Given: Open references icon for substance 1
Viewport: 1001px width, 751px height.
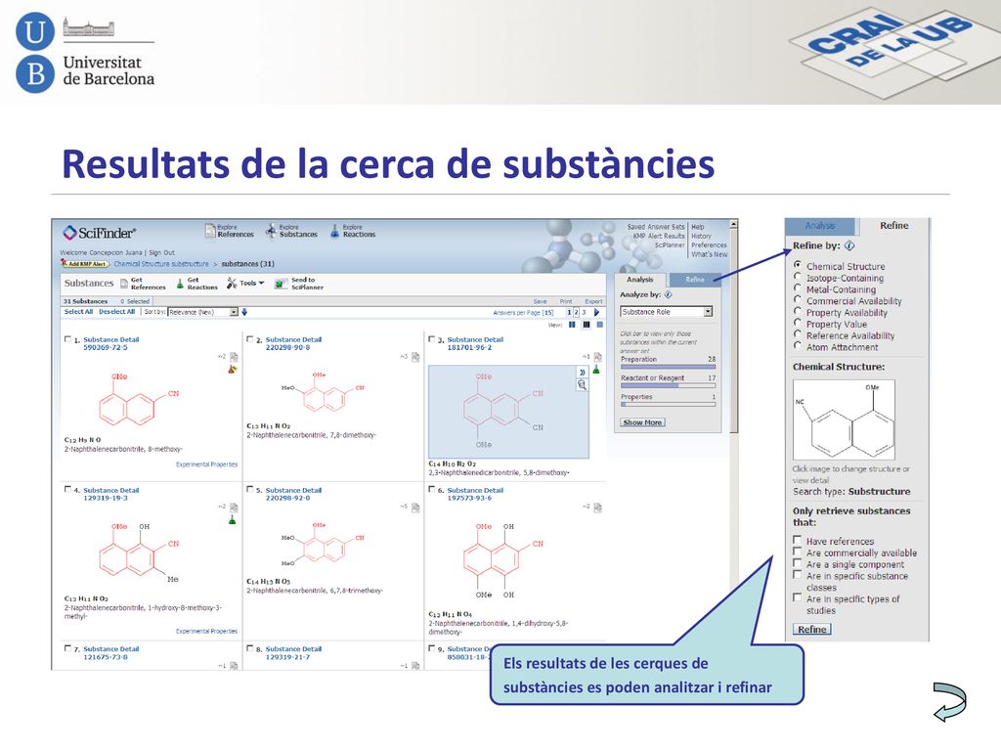Looking at the screenshot, I should click(x=235, y=357).
